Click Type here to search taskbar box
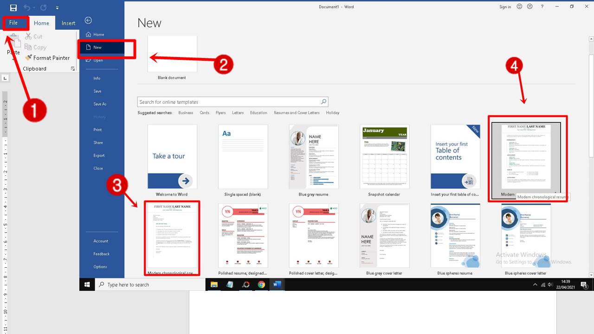Viewport: 594px width, 334px height. click(150, 284)
